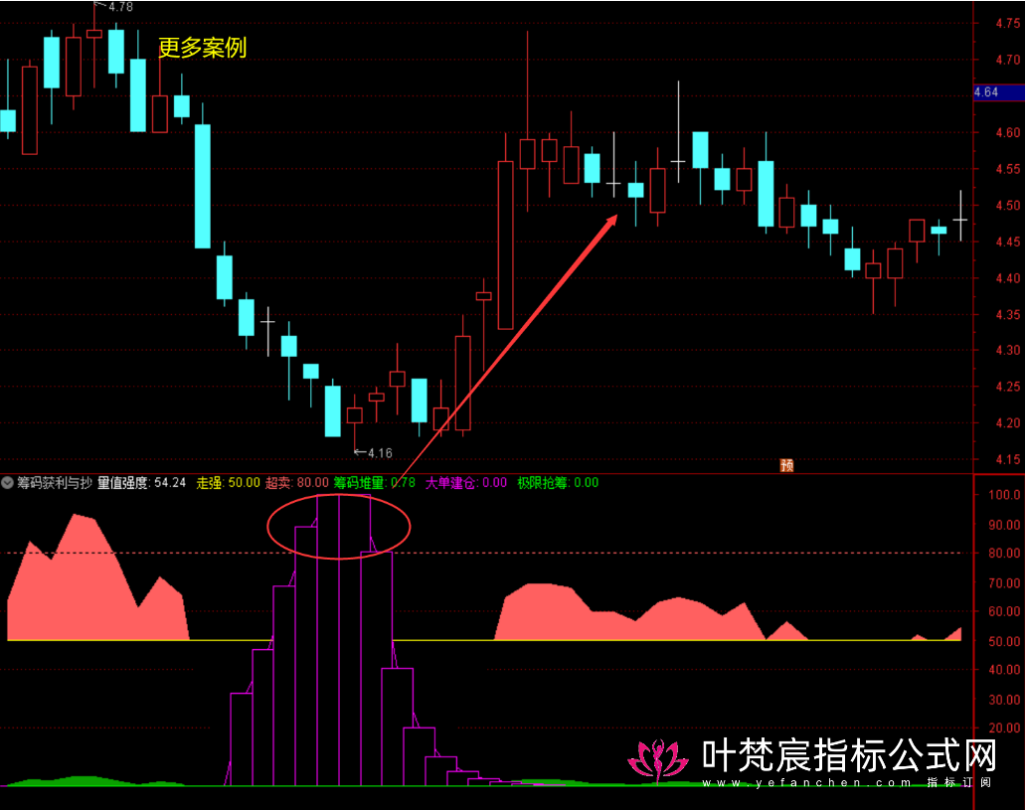Viewport: 1025px width, 810px height.
Task: Click the 90.00 indicator axis label
Action: tap(1004, 525)
